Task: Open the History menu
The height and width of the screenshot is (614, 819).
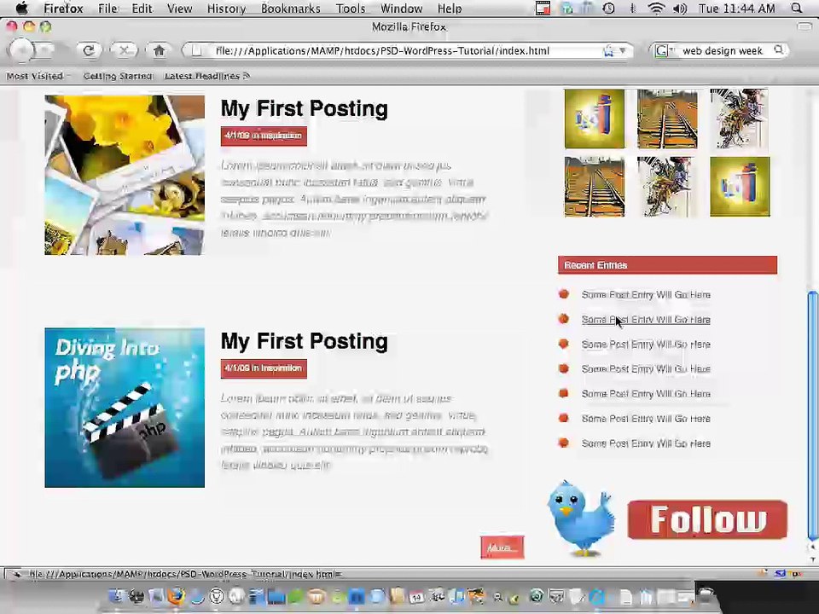Action: pos(226,9)
